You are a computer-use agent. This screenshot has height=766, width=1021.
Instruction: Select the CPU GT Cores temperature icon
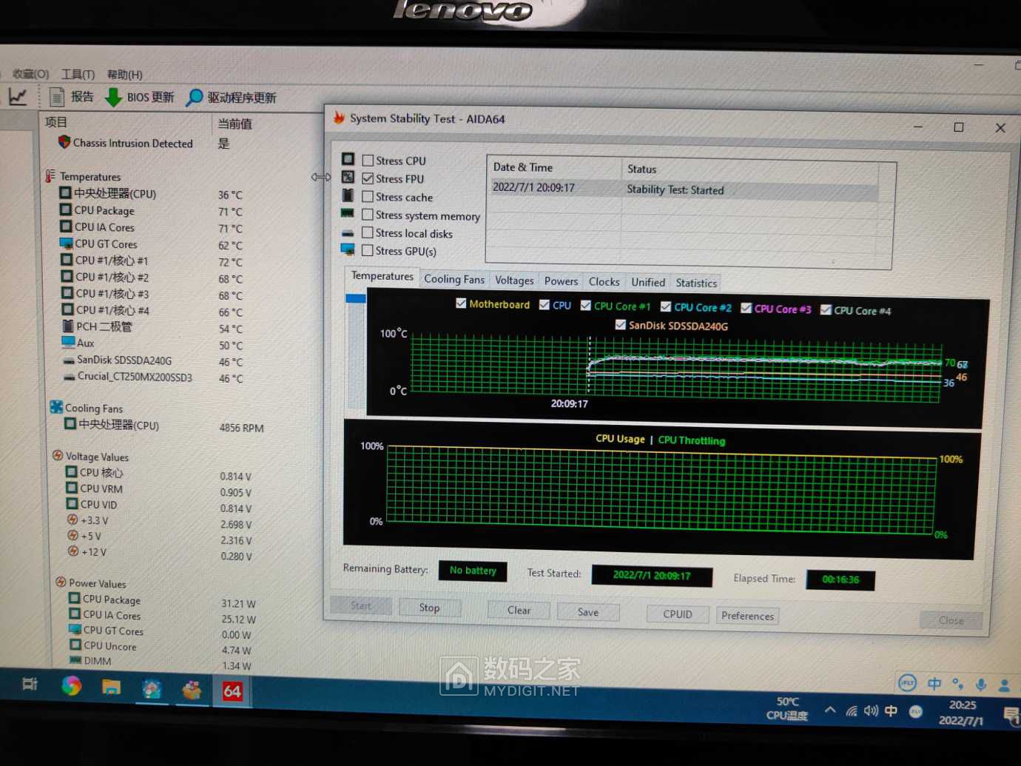67,243
